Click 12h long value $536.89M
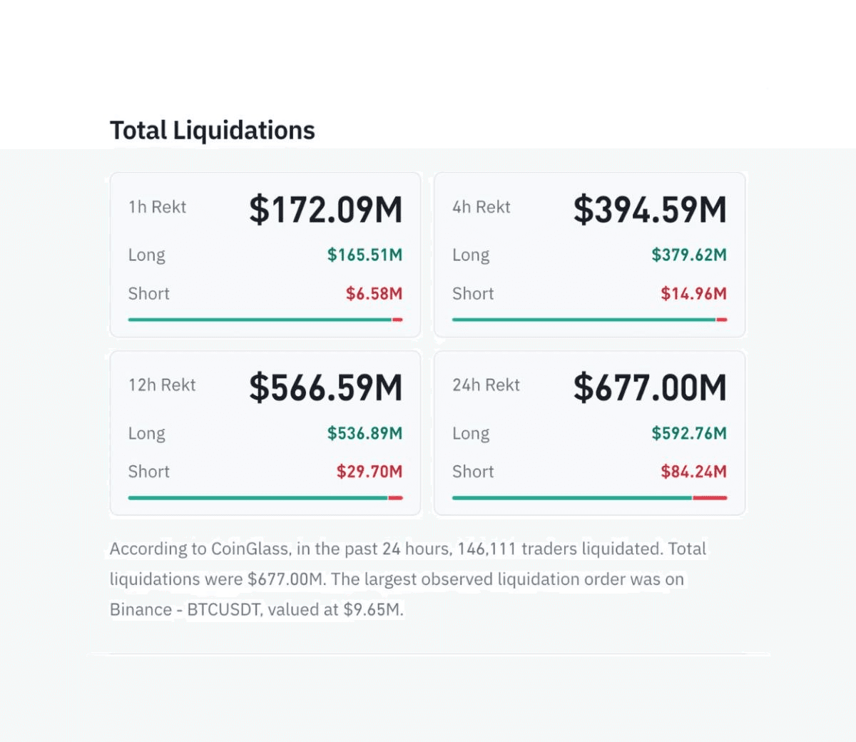 (365, 433)
